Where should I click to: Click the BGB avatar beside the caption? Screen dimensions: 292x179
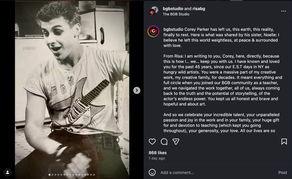[153, 31]
